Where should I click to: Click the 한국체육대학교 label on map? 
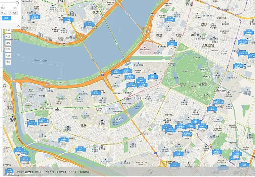point(217,76)
